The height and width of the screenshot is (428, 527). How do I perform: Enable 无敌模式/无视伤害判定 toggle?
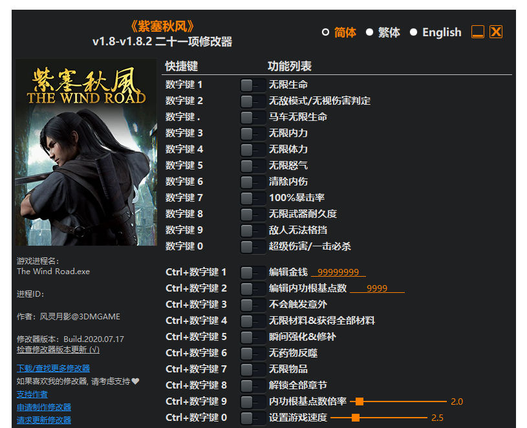pos(253,101)
